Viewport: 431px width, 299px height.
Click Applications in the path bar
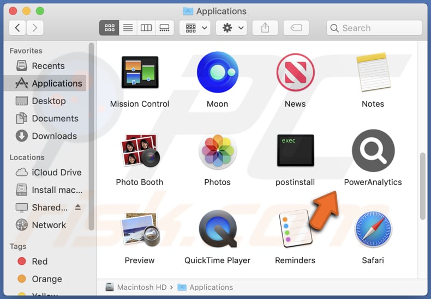(x=205, y=287)
